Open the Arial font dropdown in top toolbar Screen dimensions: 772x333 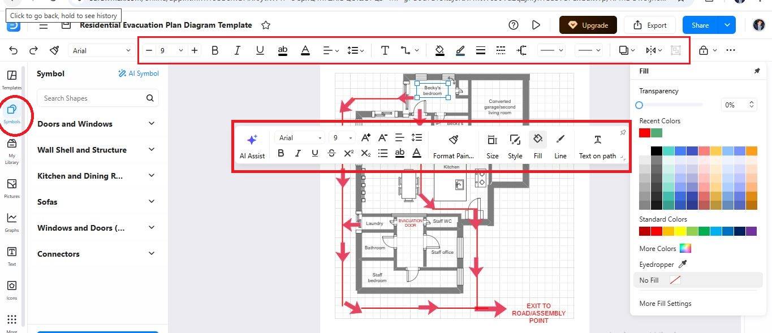coord(102,50)
